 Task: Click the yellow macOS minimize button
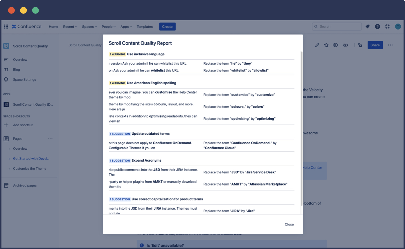[24, 10]
